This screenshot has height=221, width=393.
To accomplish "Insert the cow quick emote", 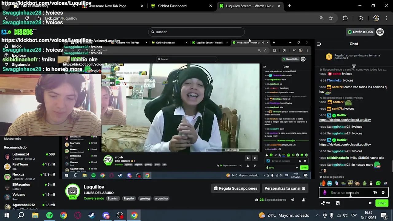I will coord(357,183).
